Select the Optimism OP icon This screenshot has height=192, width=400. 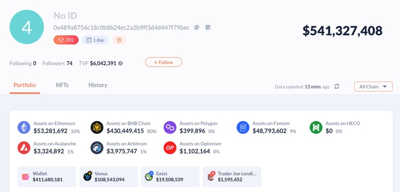(170, 148)
